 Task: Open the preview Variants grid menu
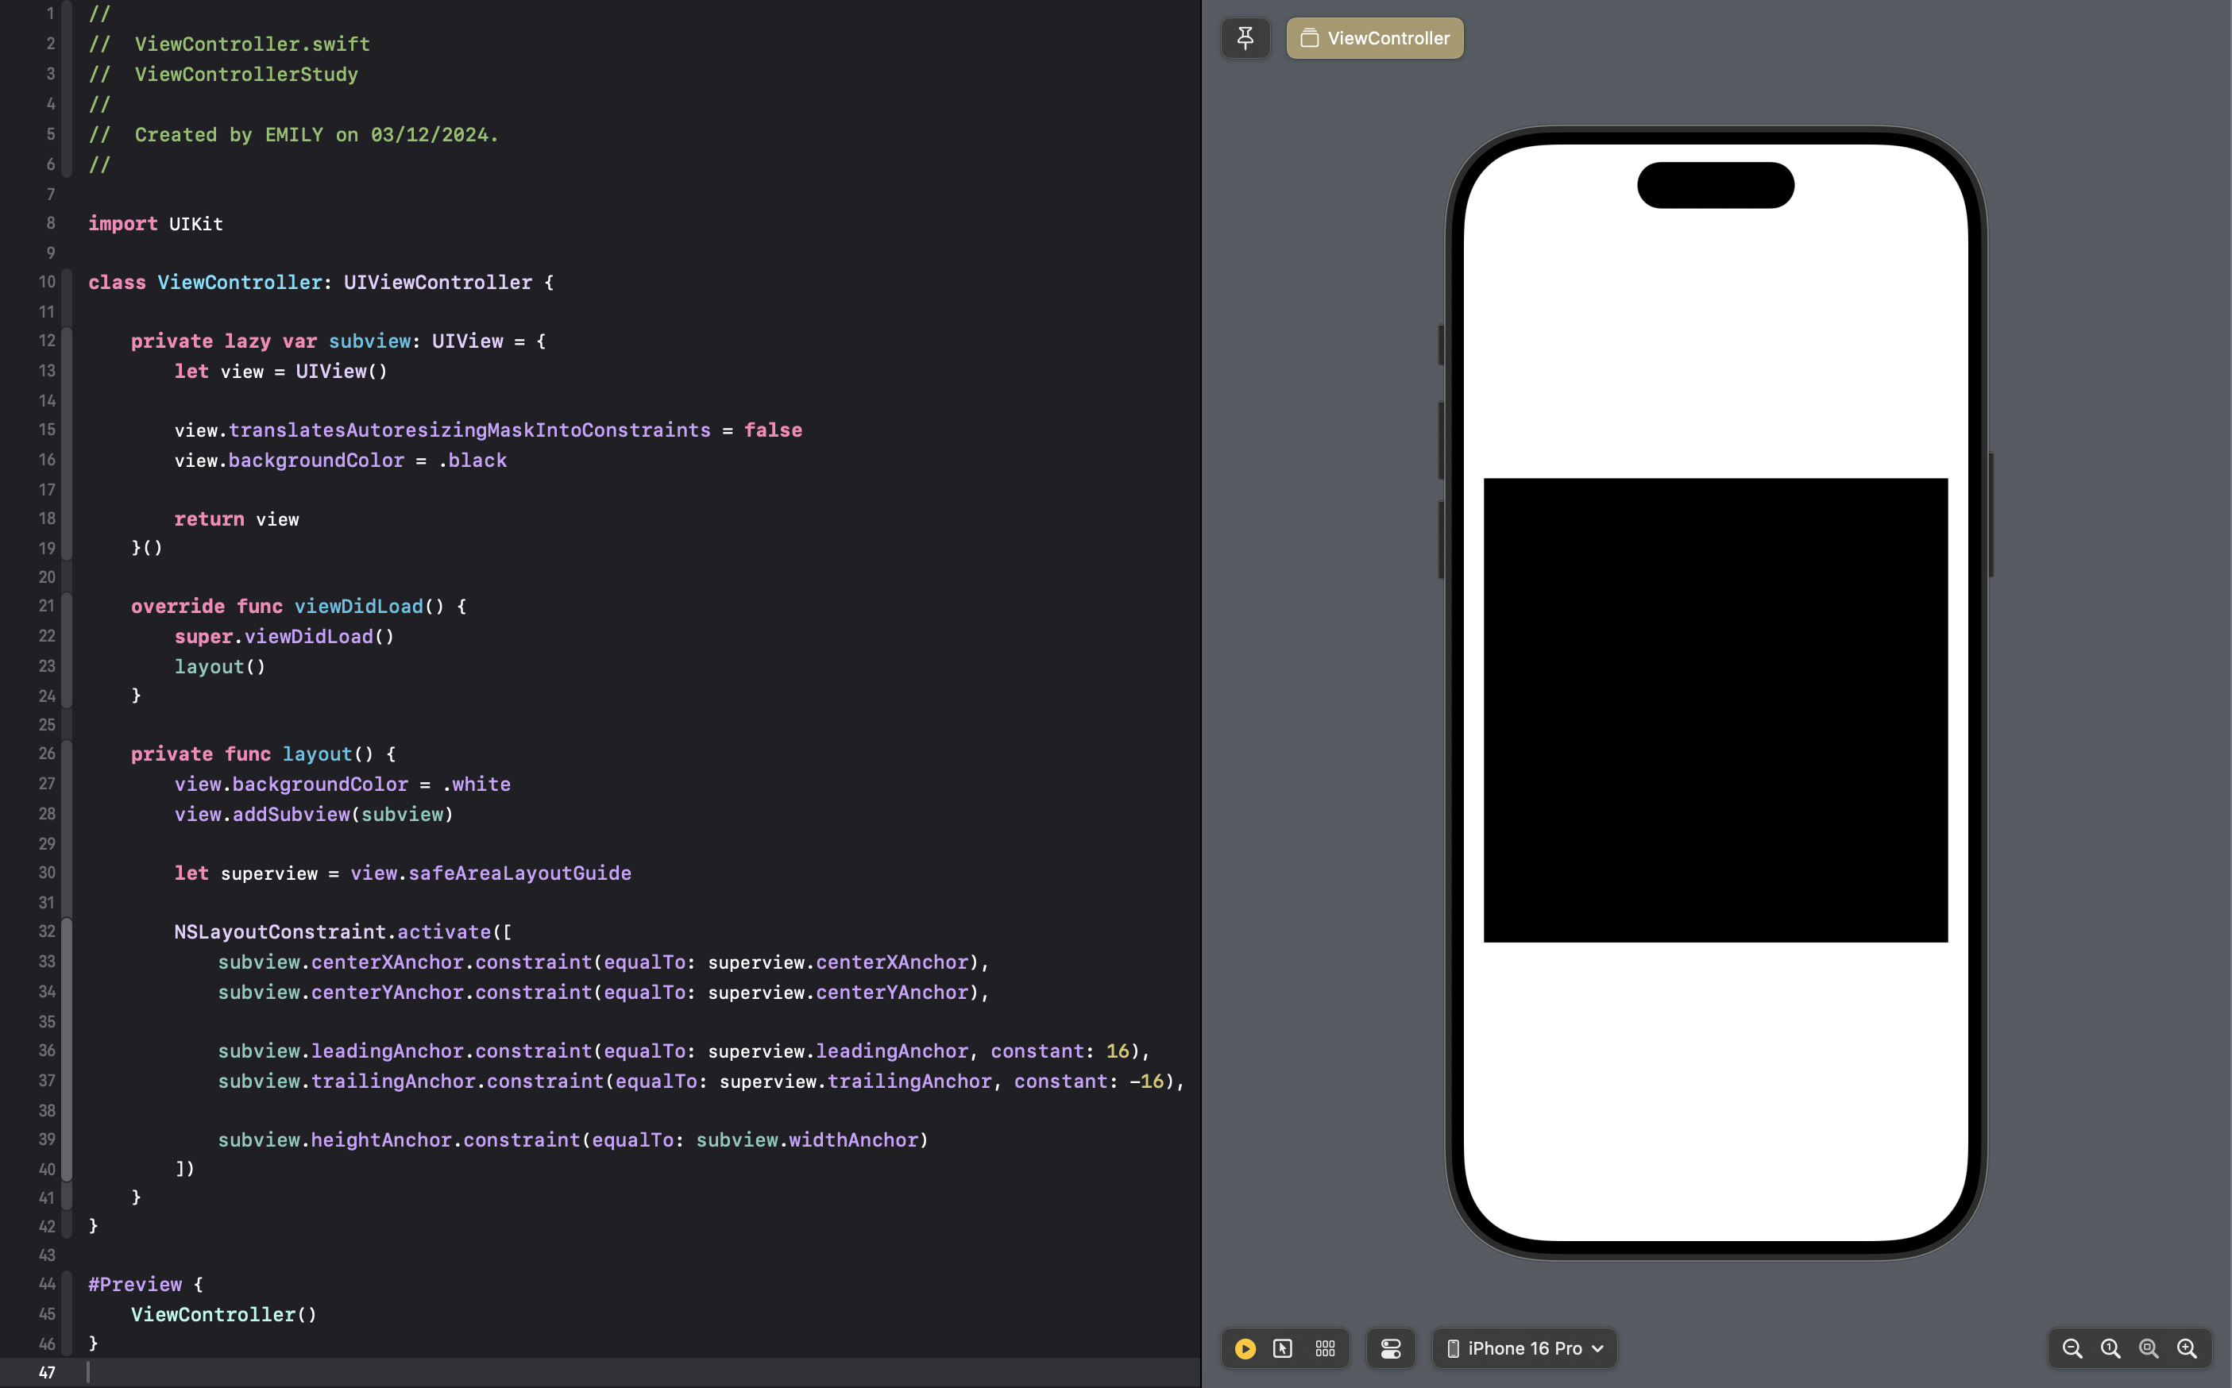click(1325, 1348)
